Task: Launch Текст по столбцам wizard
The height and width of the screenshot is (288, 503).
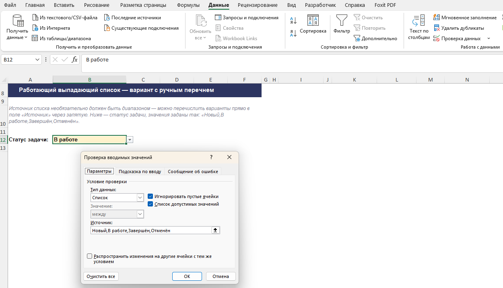Action: [x=419, y=27]
